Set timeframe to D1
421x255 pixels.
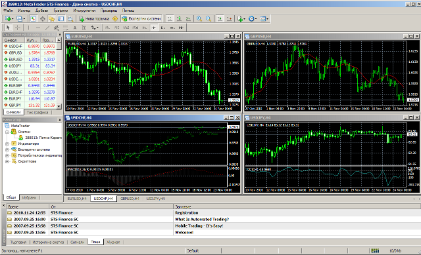(x=163, y=28)
